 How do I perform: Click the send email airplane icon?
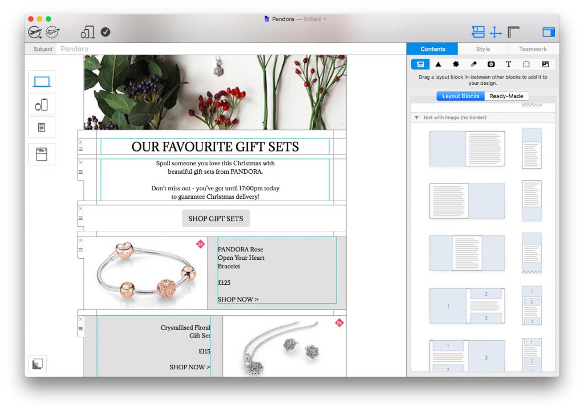point(35,32)
